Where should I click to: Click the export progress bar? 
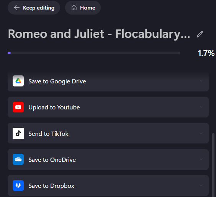(94, 53)
